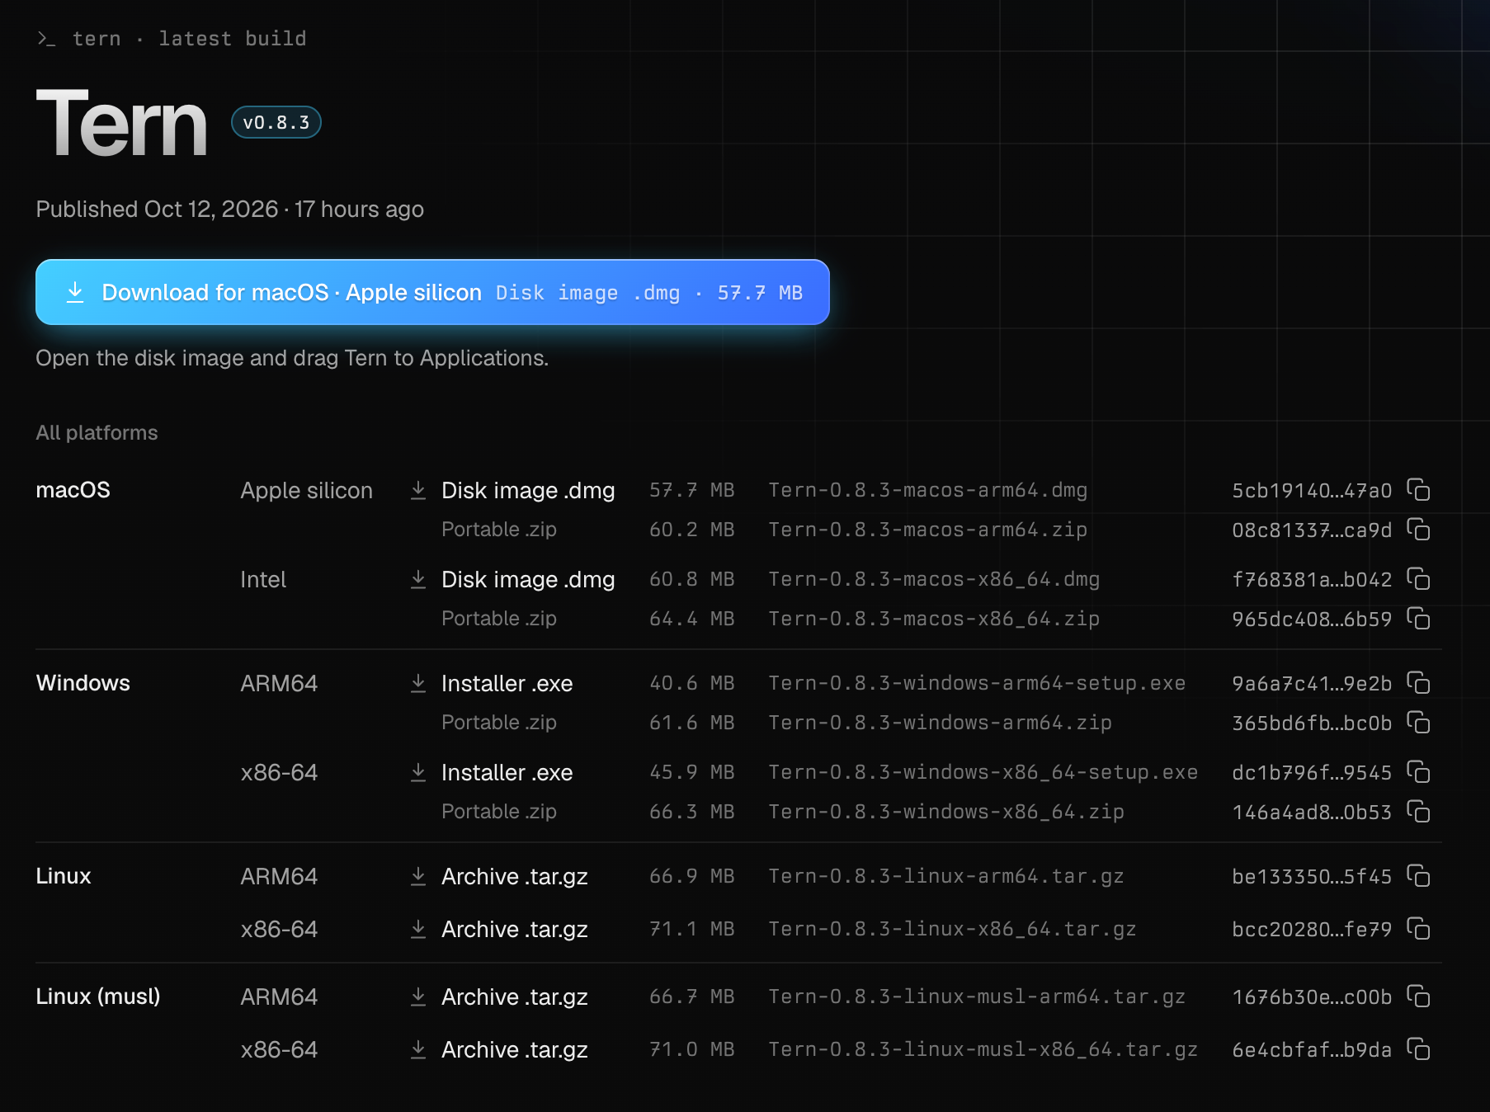Click the Download for macOS Apple silicon button

pos(432,292)
